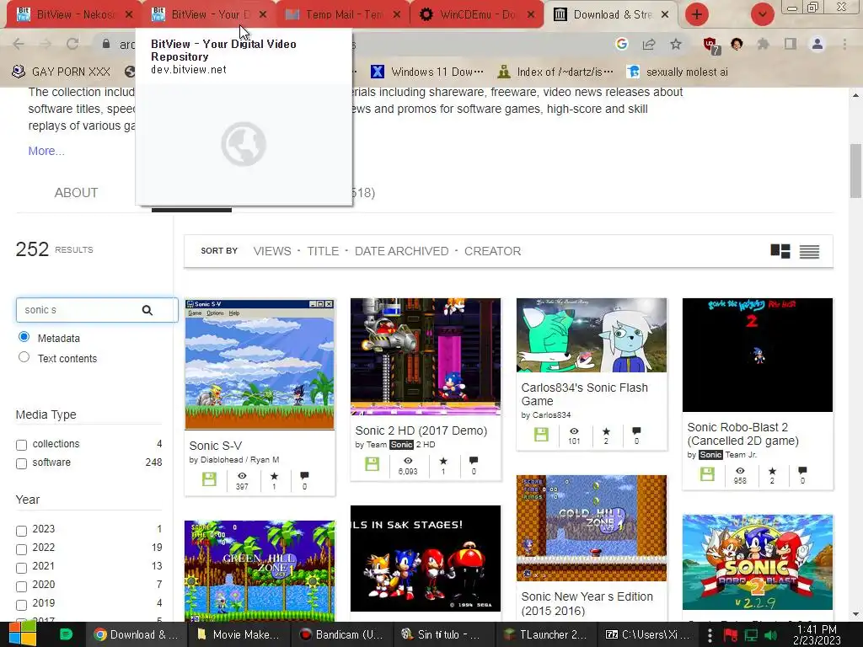The width and height of the screenshot is (863, 647).
Task: Toggle the browser side panel icon
Action: 791,44
